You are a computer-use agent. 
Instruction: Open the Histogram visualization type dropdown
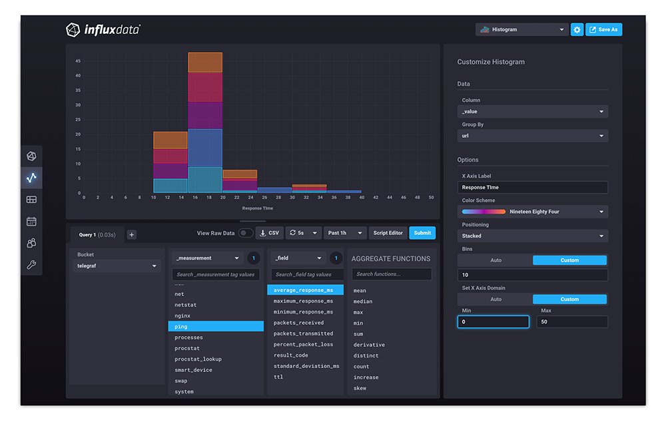521,29
